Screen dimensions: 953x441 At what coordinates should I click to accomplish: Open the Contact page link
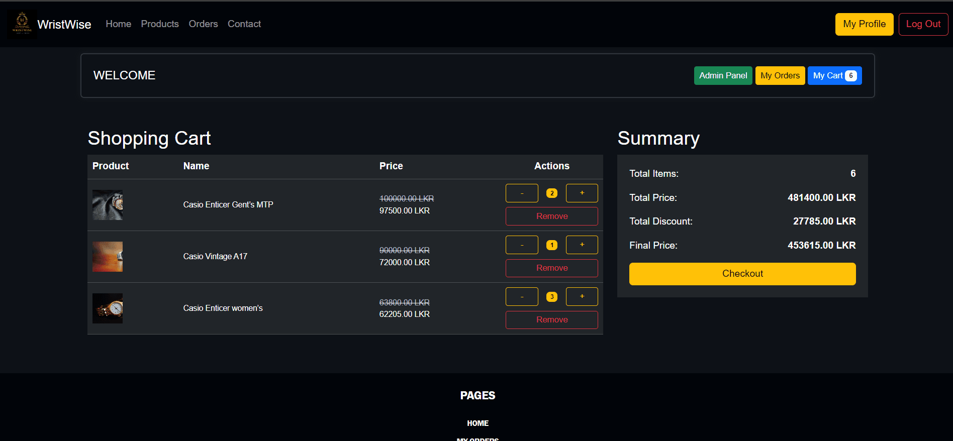(x=244, y=24)
